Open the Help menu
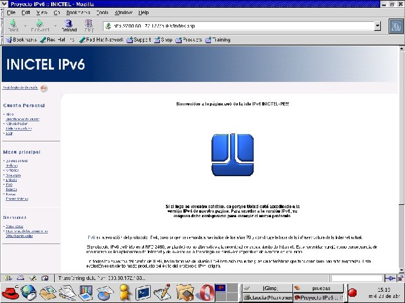 (143, 12)
